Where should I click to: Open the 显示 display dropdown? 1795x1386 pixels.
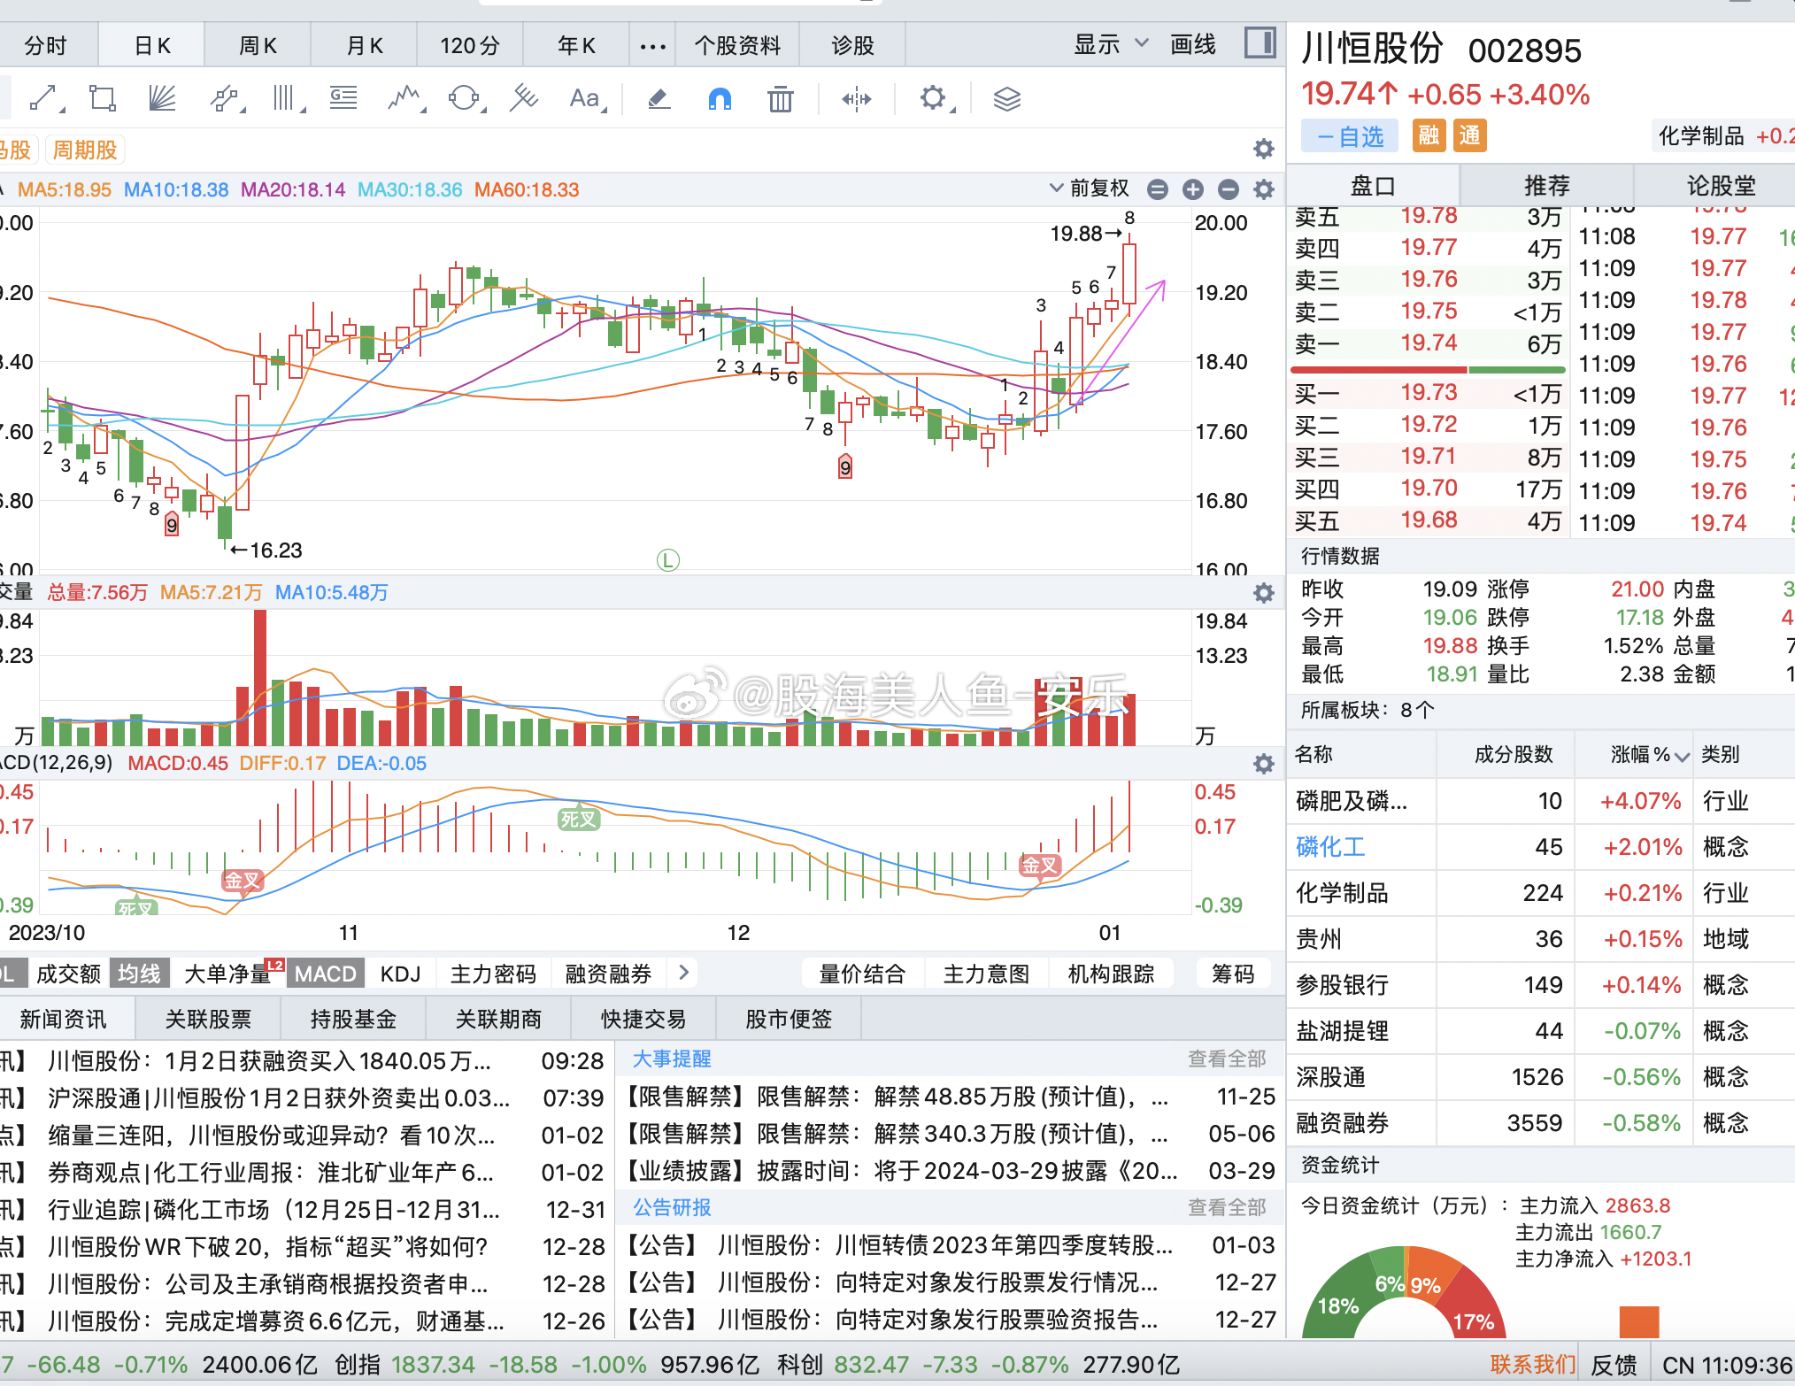[1111, 44]
